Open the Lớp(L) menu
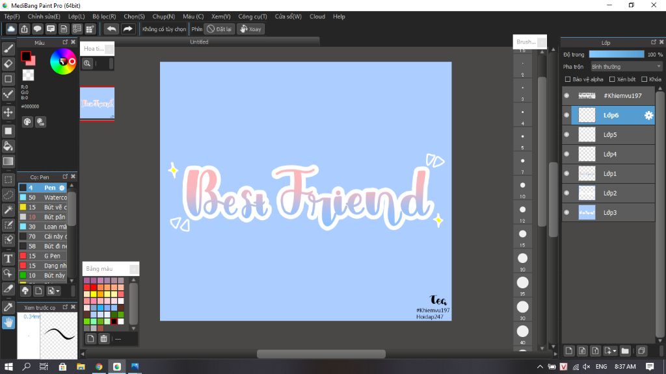The height and width of the screenshot is (374, 666). point(77,16)
